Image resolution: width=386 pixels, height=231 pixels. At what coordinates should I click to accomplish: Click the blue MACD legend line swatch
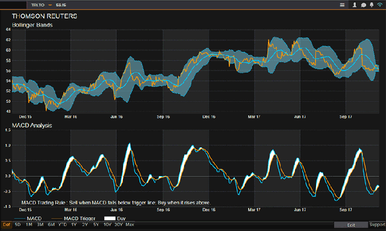click(20, 218)
